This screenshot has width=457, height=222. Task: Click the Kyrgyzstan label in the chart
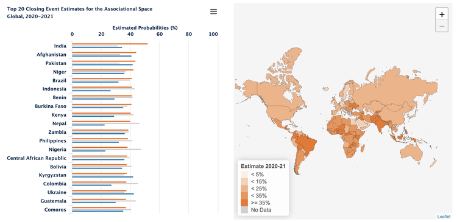click(53, 175)
